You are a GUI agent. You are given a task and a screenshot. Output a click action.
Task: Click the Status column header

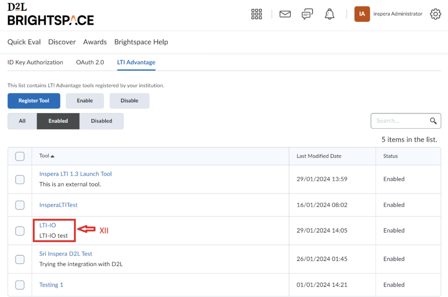tap(390, 156)
